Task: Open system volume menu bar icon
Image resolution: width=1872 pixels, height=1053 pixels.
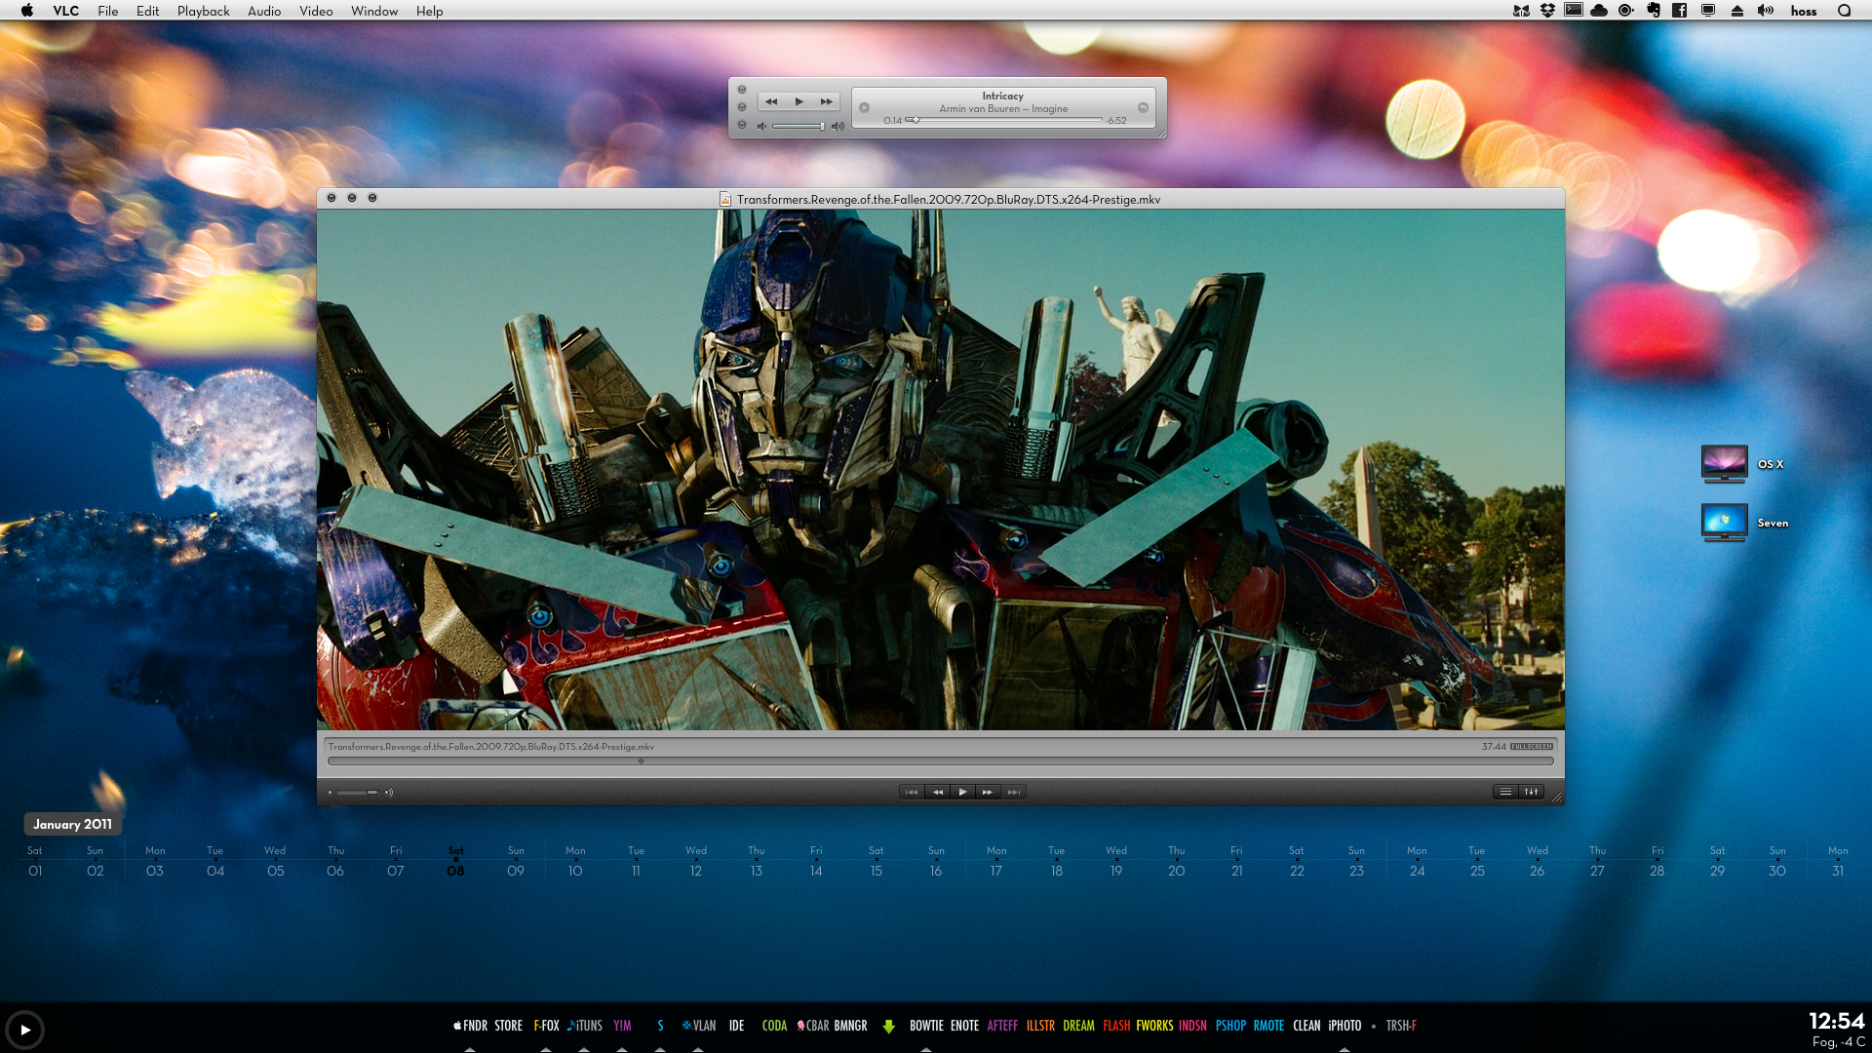Action: point(1766,11)
